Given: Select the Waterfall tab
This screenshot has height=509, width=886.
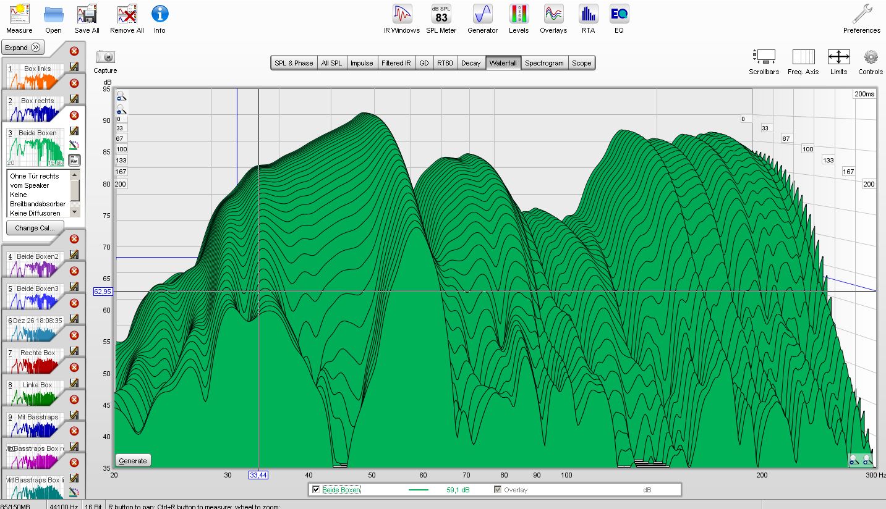Looking at the screenshot, I should point(503,63).
